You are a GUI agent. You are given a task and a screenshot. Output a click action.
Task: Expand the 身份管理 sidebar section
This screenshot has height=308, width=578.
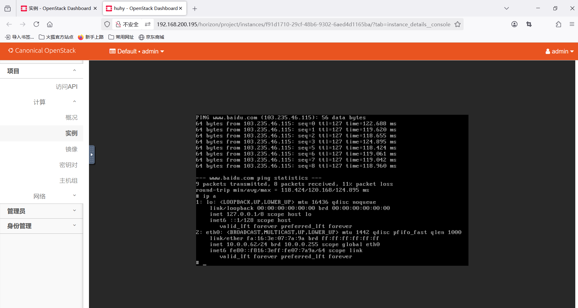(41, 226)
